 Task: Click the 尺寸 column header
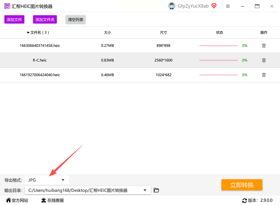tap(163, 33)
